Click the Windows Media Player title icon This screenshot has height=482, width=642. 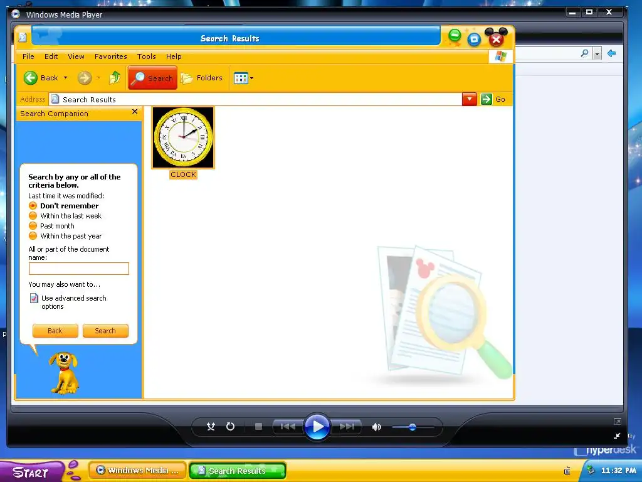click(x=16, y=14)
